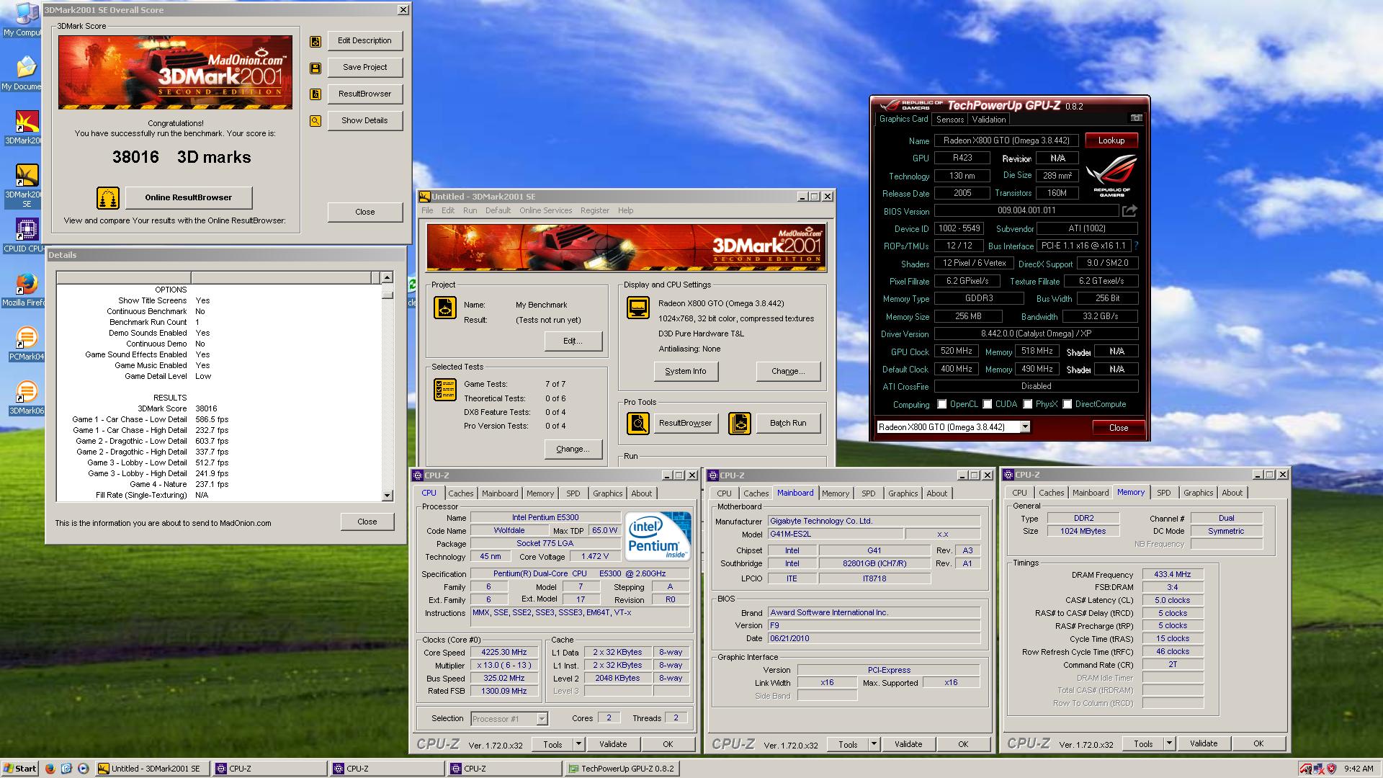This screenshot has width=1383, height=778.
Task: Click the taskbar clock showing 9:42 AM
Action: pos(1359,769)
